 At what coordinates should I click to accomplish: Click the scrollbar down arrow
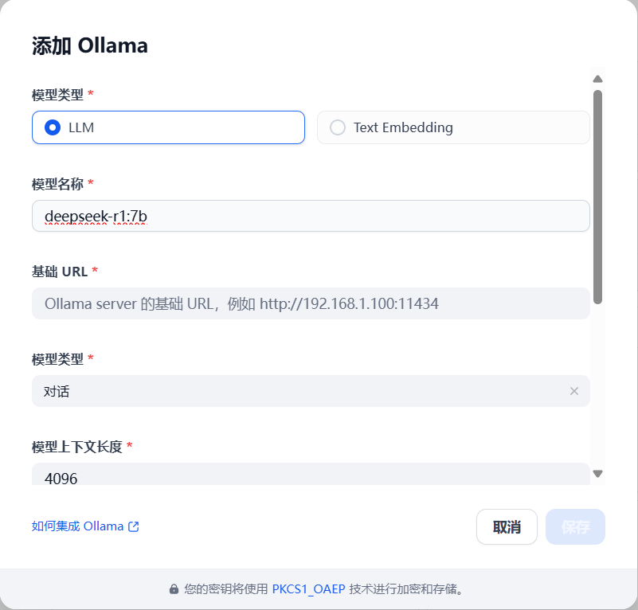pyautogui.click(x=597, y=473)
